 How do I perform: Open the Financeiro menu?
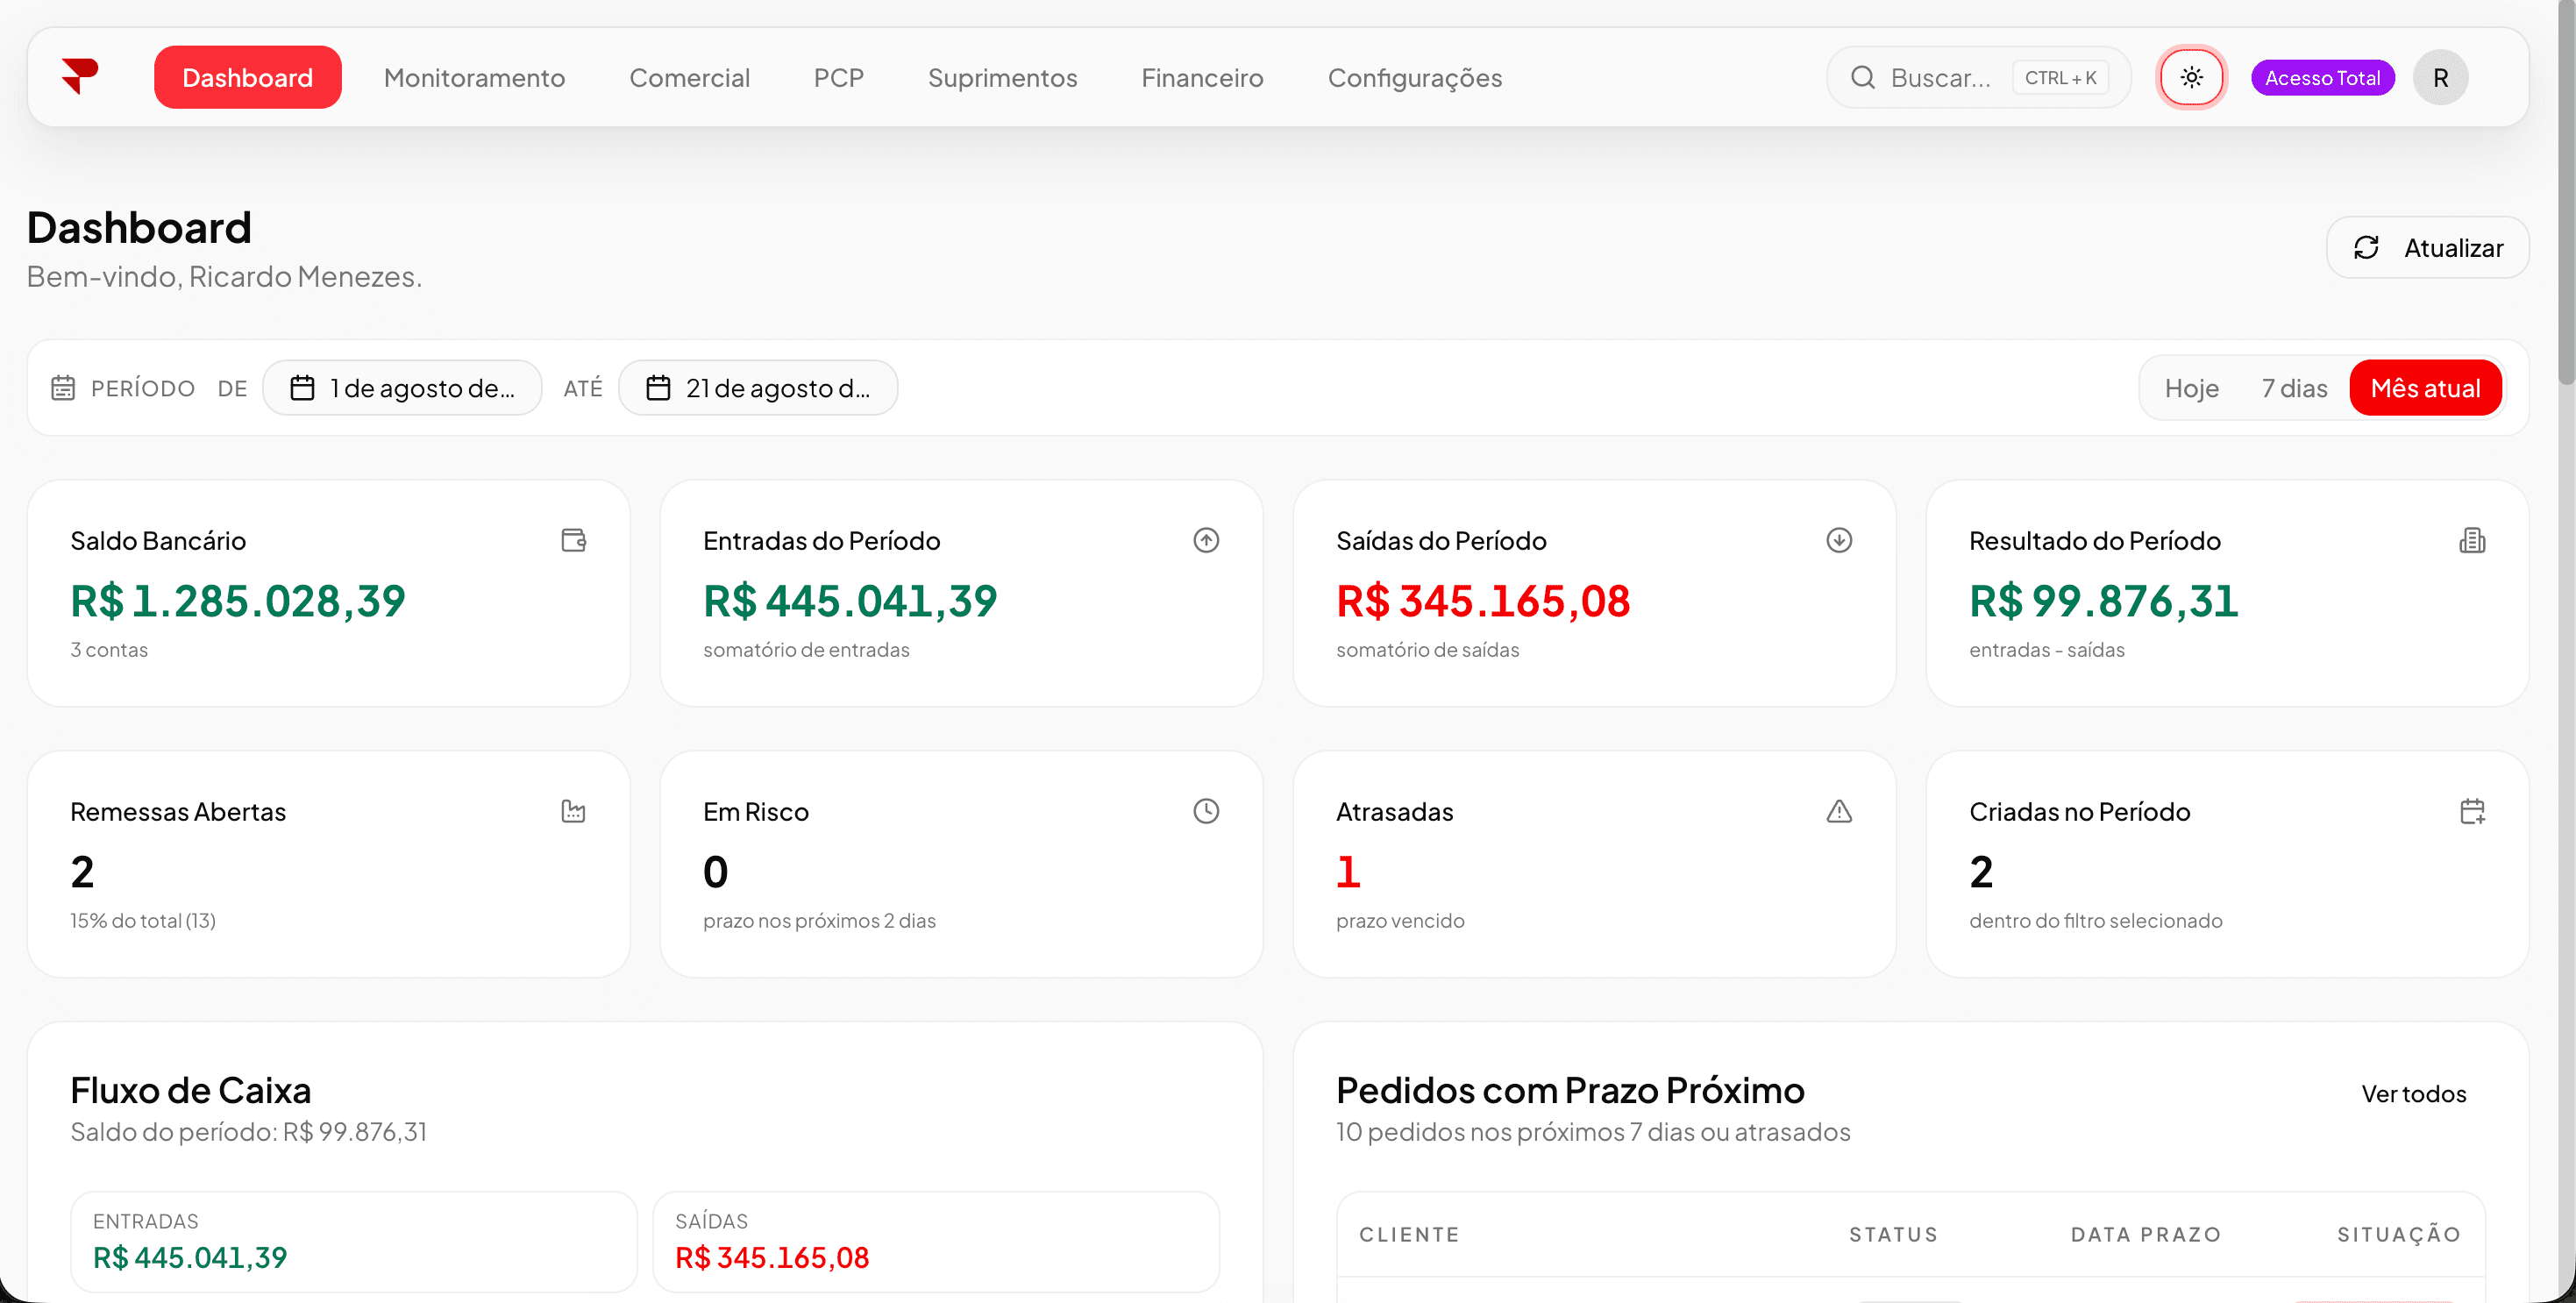[x=1202, y=77]
